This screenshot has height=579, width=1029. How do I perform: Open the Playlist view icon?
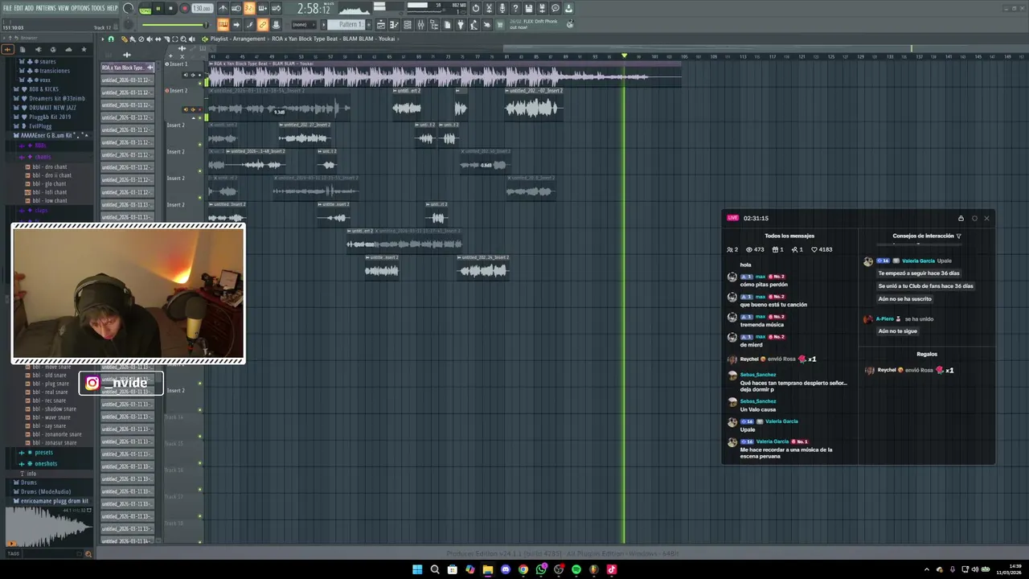pos(381,25)
